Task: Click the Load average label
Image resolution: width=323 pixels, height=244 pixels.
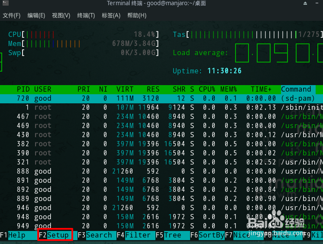Action: point(200,53)
